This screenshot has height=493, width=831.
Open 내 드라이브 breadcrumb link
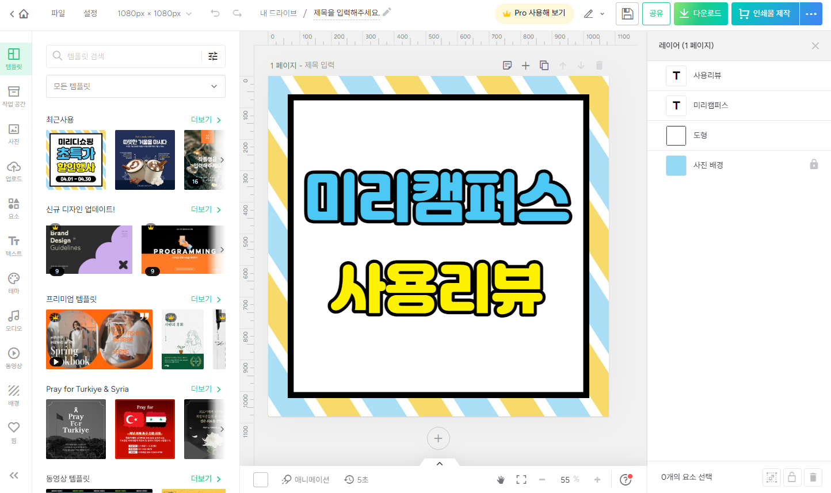(x=279, y=13)
